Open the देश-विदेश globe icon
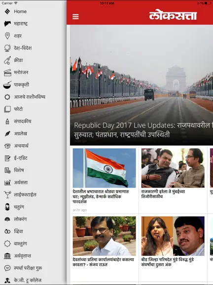213x285 pixels. [x=7, y=48]
